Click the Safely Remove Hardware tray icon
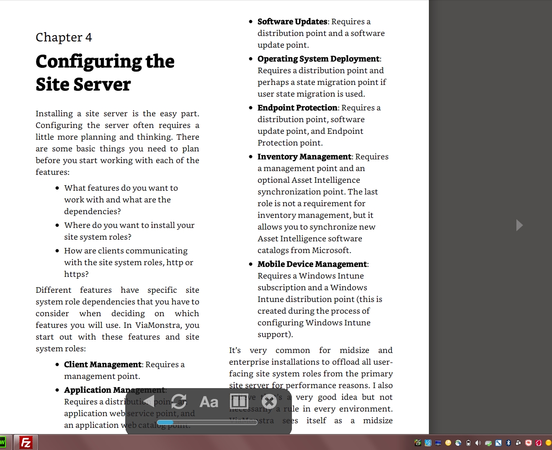 point(488,443)
